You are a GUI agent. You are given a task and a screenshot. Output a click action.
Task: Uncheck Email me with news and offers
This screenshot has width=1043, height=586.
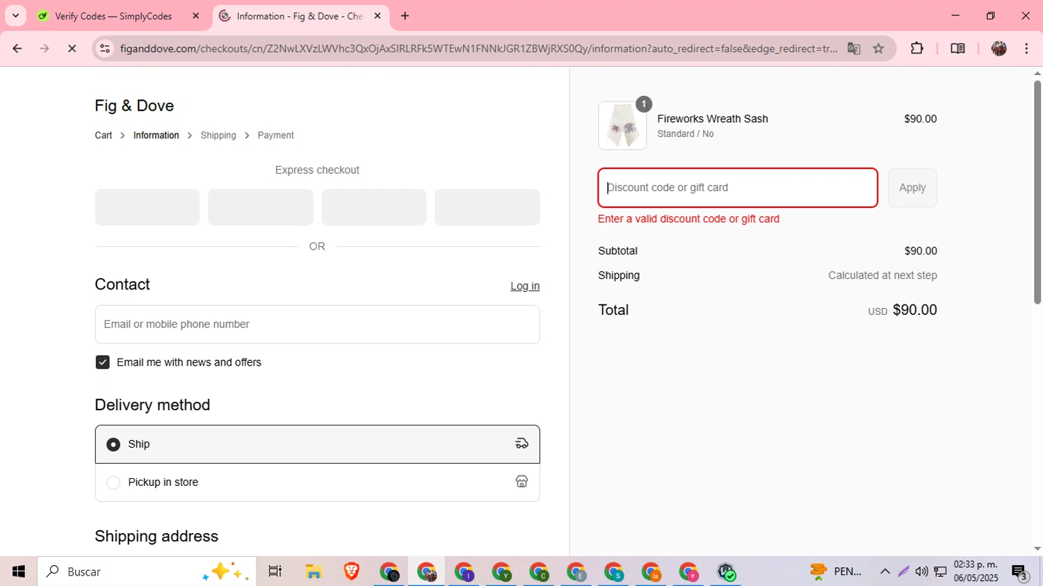[x=102, y=362]
